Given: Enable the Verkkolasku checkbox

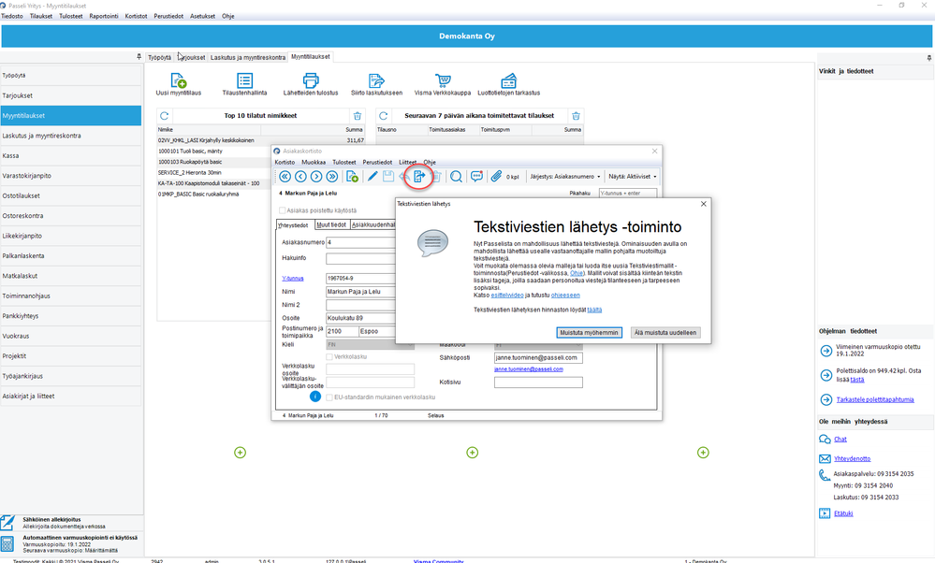Looking at the screenshot, I should 329,357.
